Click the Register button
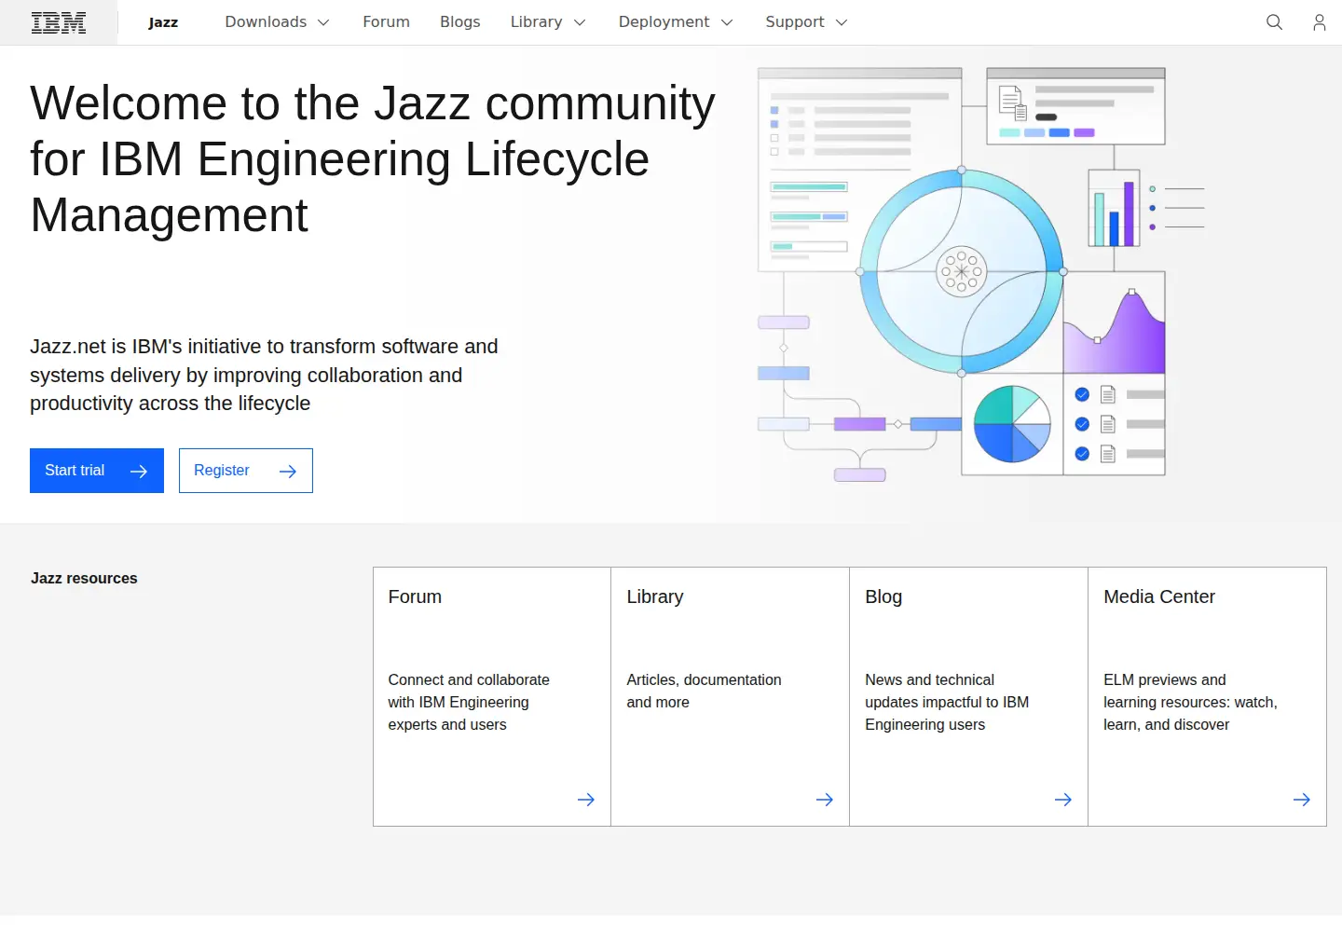The width and height of the screenshot is (1342, 932). tap(246, 471)
